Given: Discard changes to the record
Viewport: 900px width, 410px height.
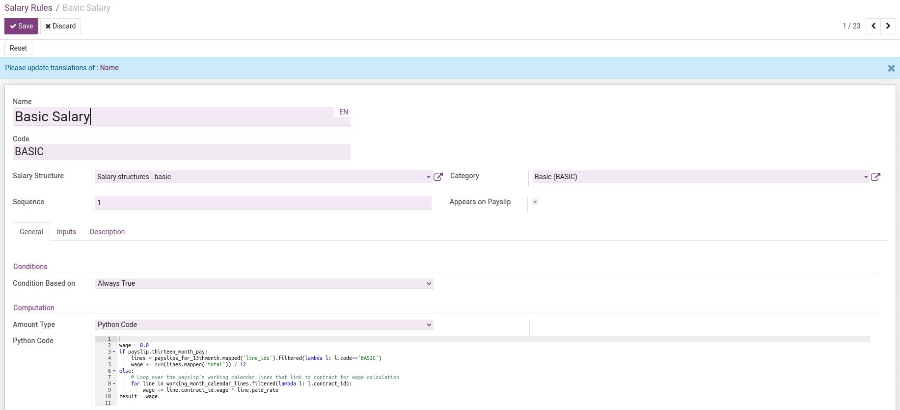Looking at the screenshot, I should click(61, 26).
